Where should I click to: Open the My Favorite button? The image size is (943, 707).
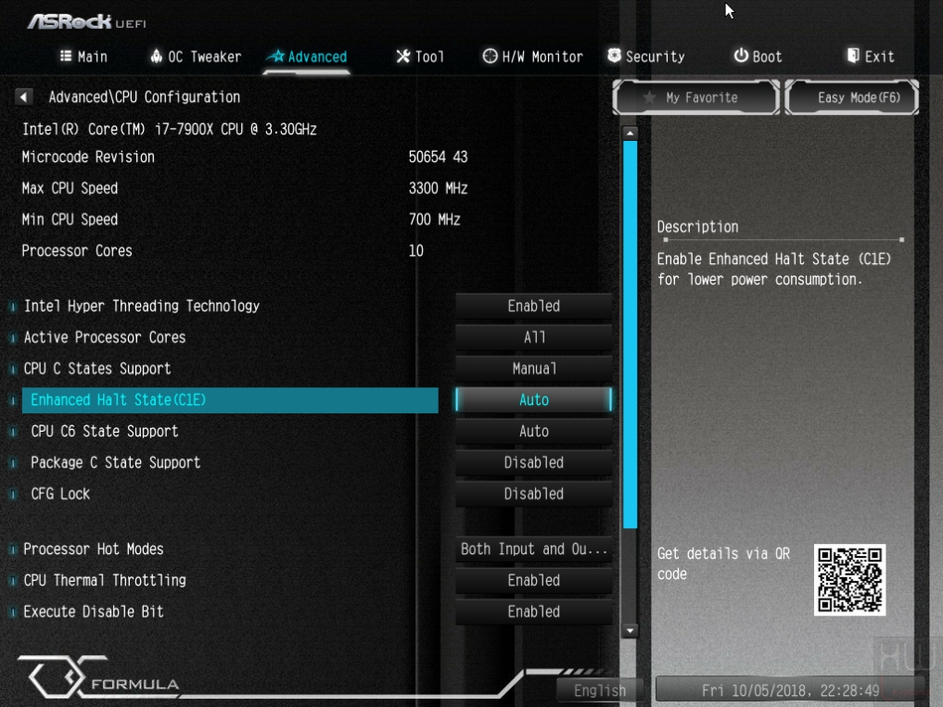tap(695, 97)
